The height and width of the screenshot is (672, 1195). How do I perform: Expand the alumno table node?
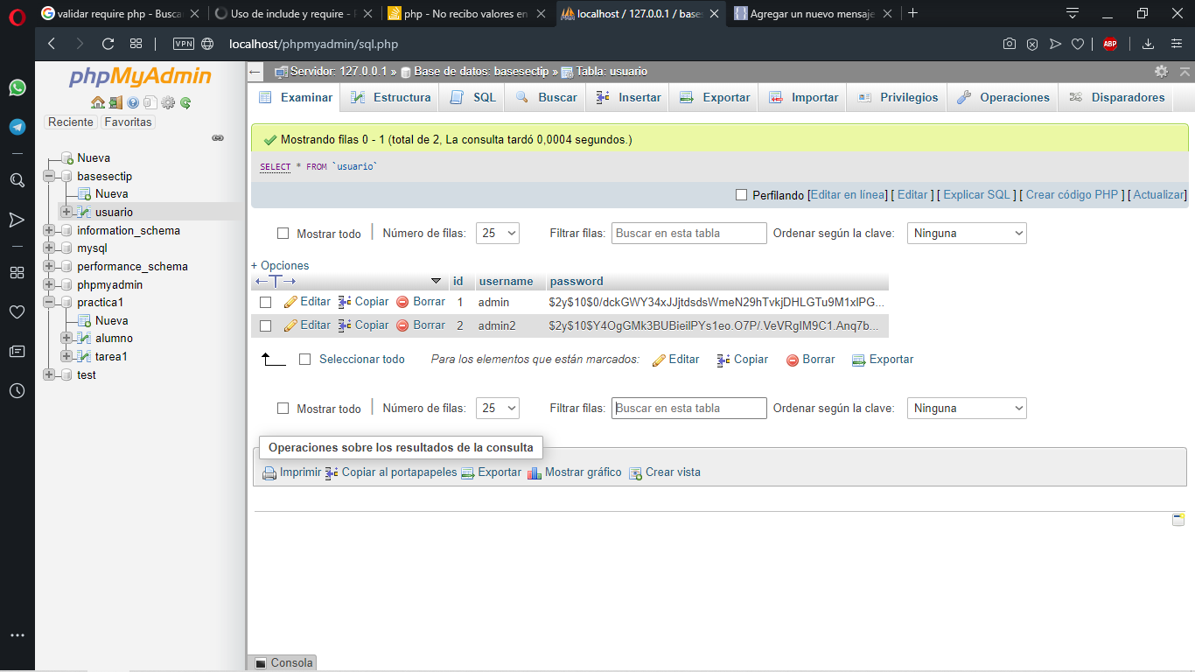66,338
